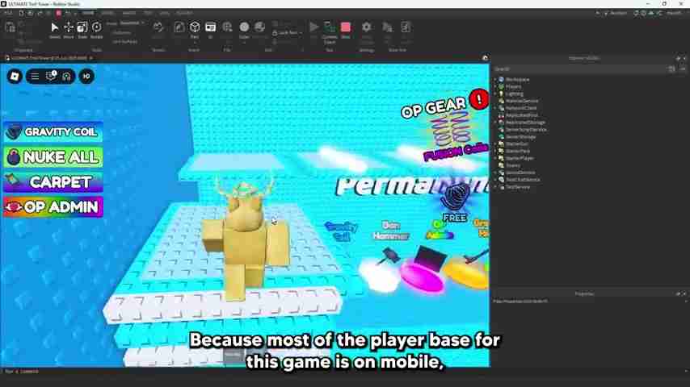
Task: Select ReplicatedFirst in Explorer
Action: click(x=521, y=115)
